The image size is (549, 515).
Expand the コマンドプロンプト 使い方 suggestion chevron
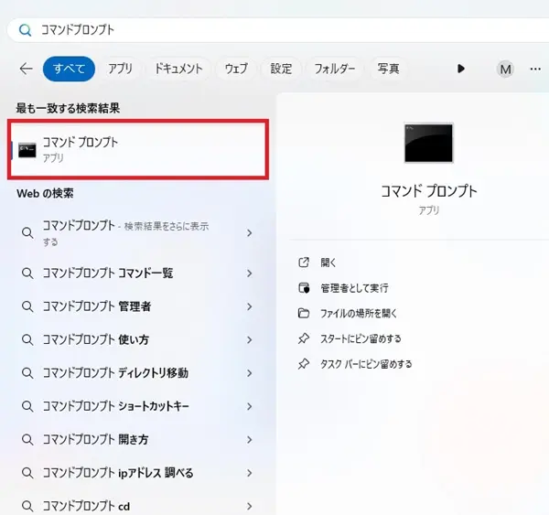tap(250, 339)
